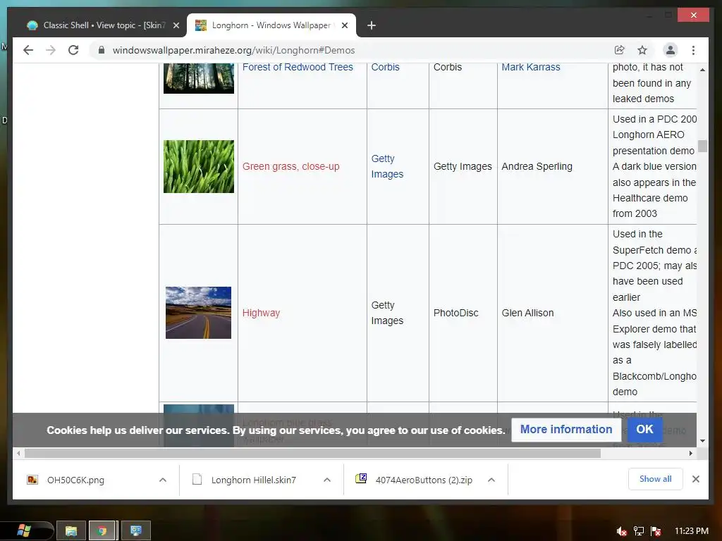Click horizontal scrollbar right arrow
The height and width of the screenshot is (541, 722).
point(691,454)
